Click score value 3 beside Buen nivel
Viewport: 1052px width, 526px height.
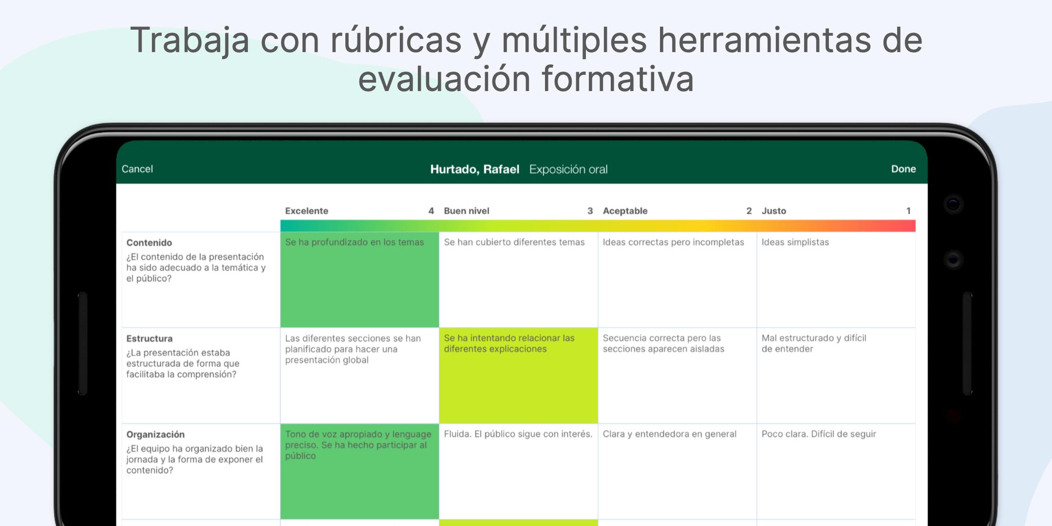590,211
